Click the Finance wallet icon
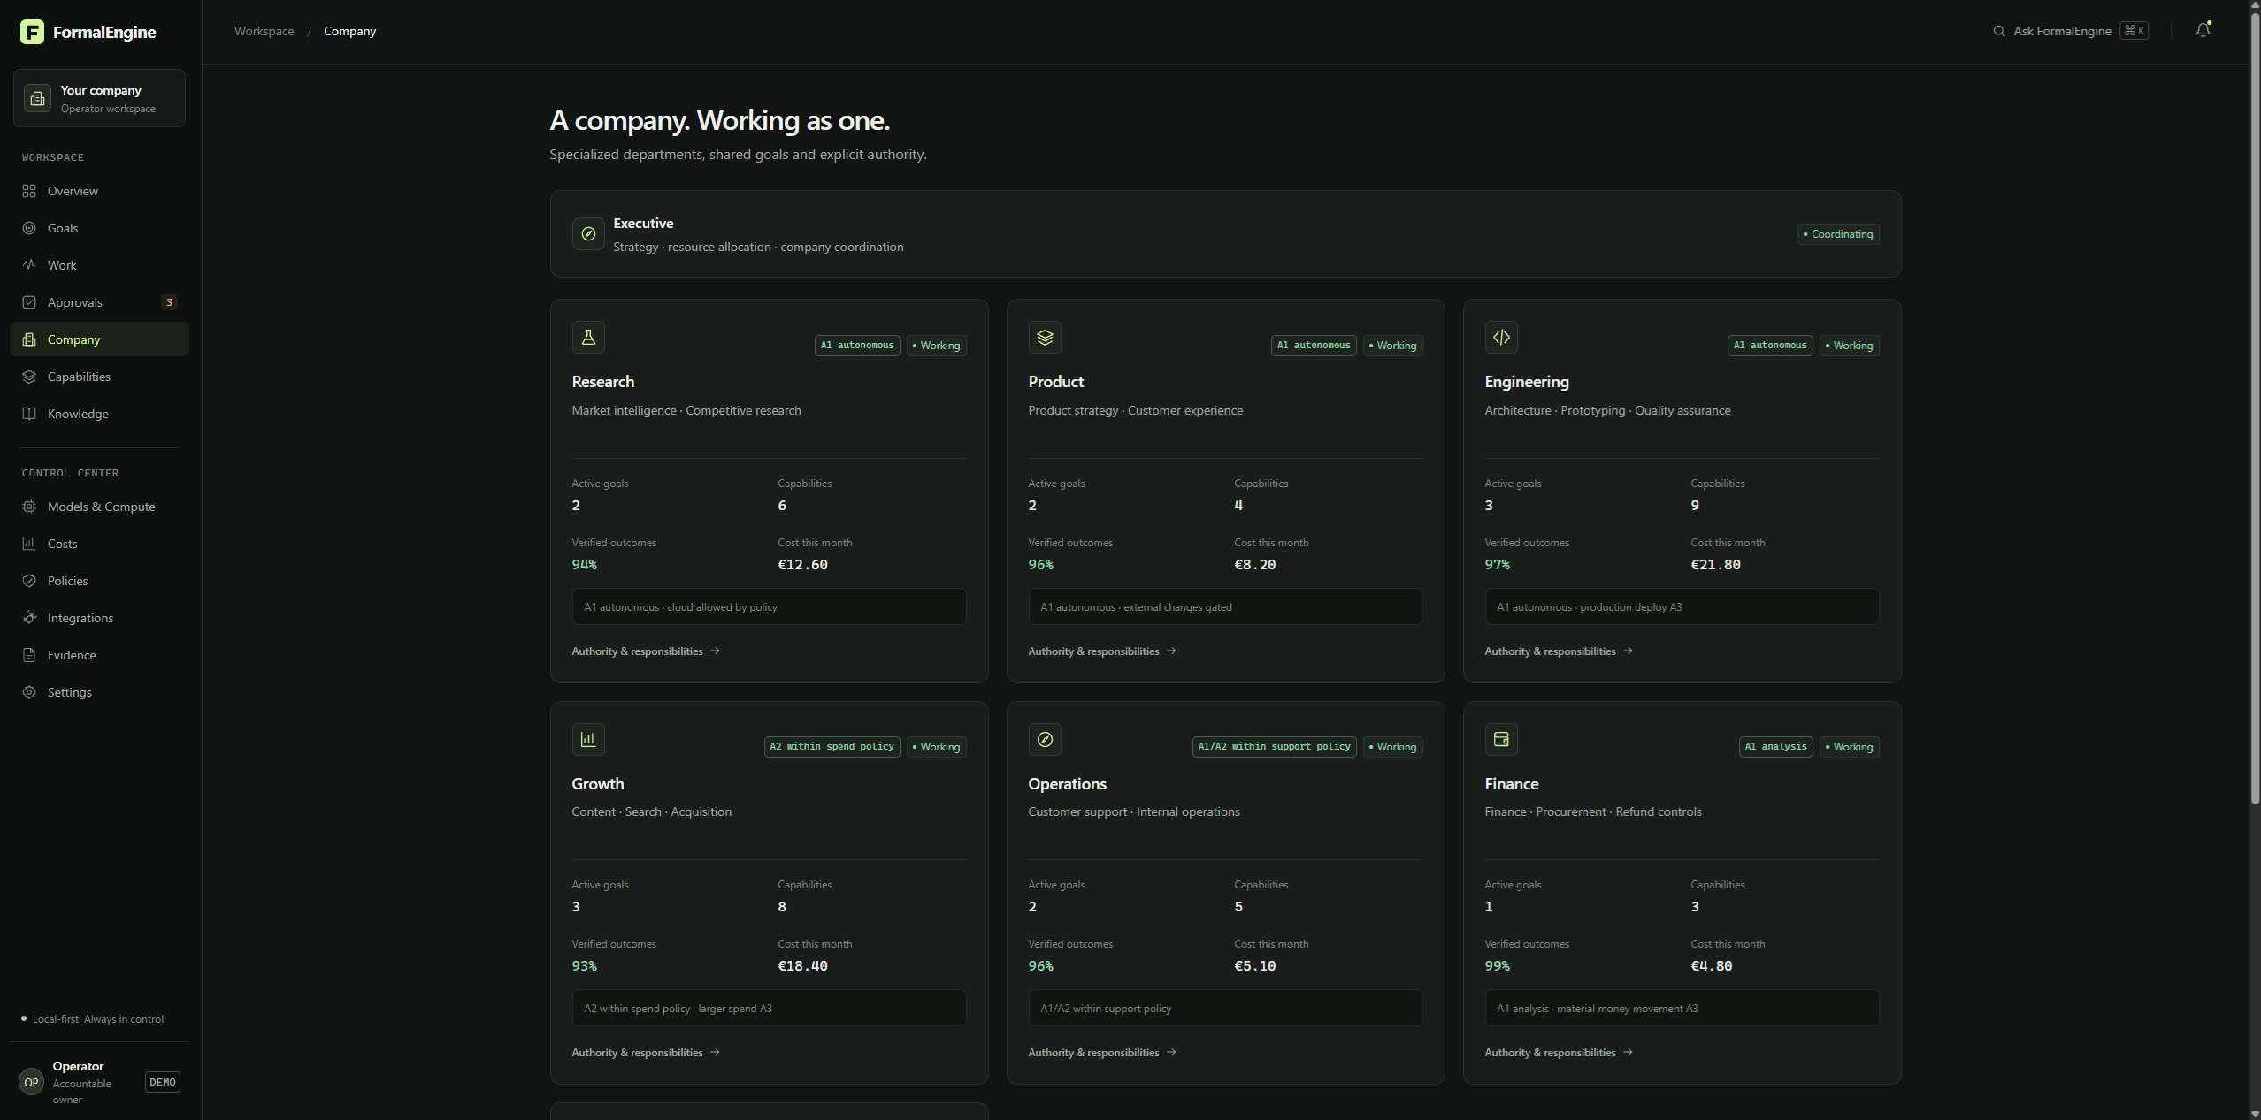The width and height of the screenshot is (2261, 1120). 1501,739
